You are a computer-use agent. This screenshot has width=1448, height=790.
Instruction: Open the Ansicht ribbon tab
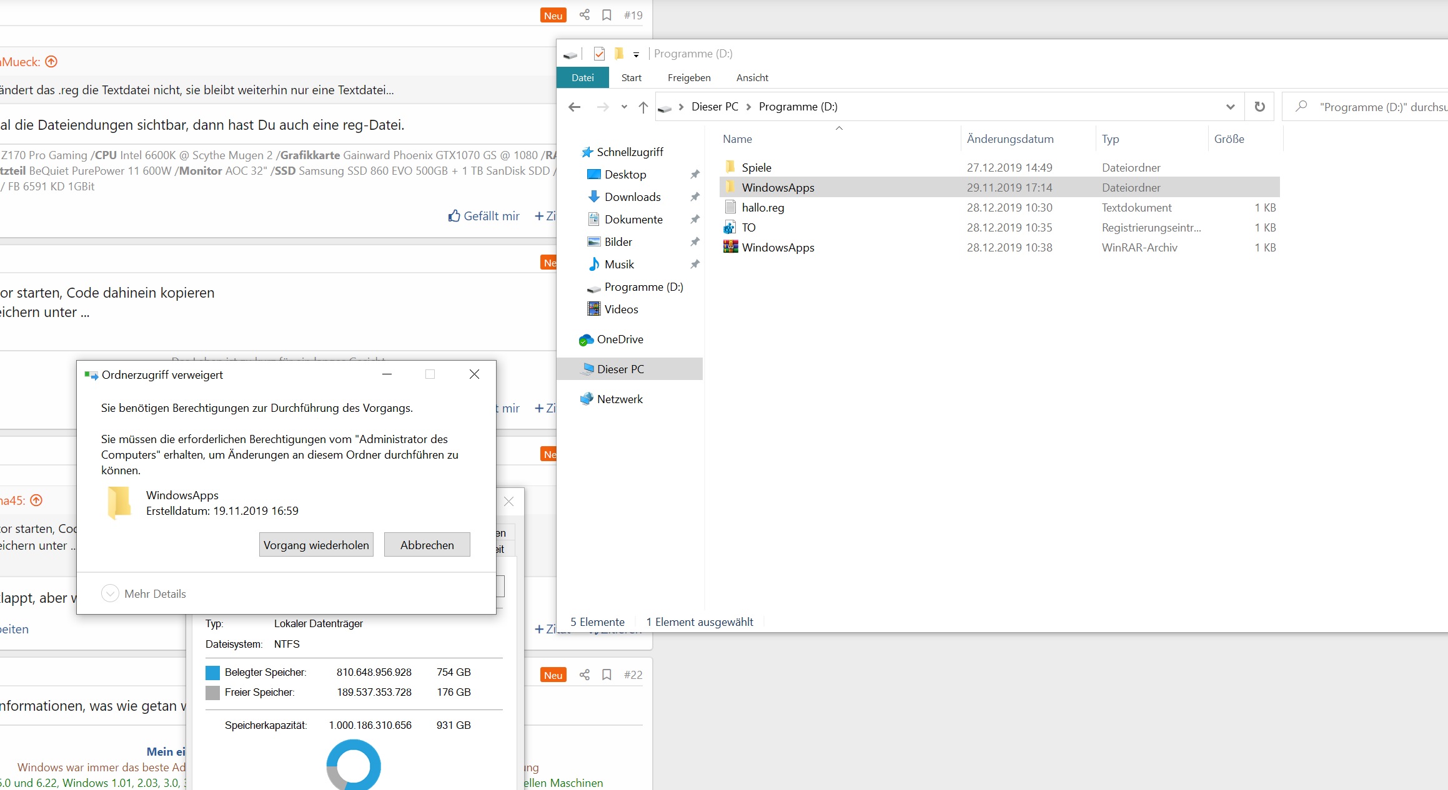751,78
